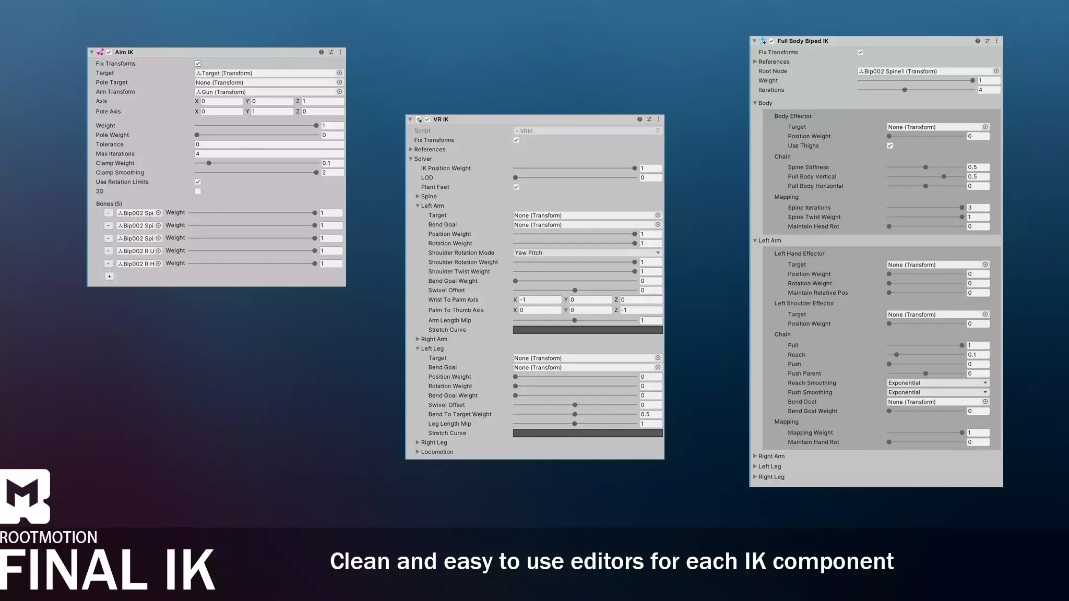This screenshot has height=601, width=1069.
Task: Open object picker for Aim IK Target field
Action: click(339, 73)
